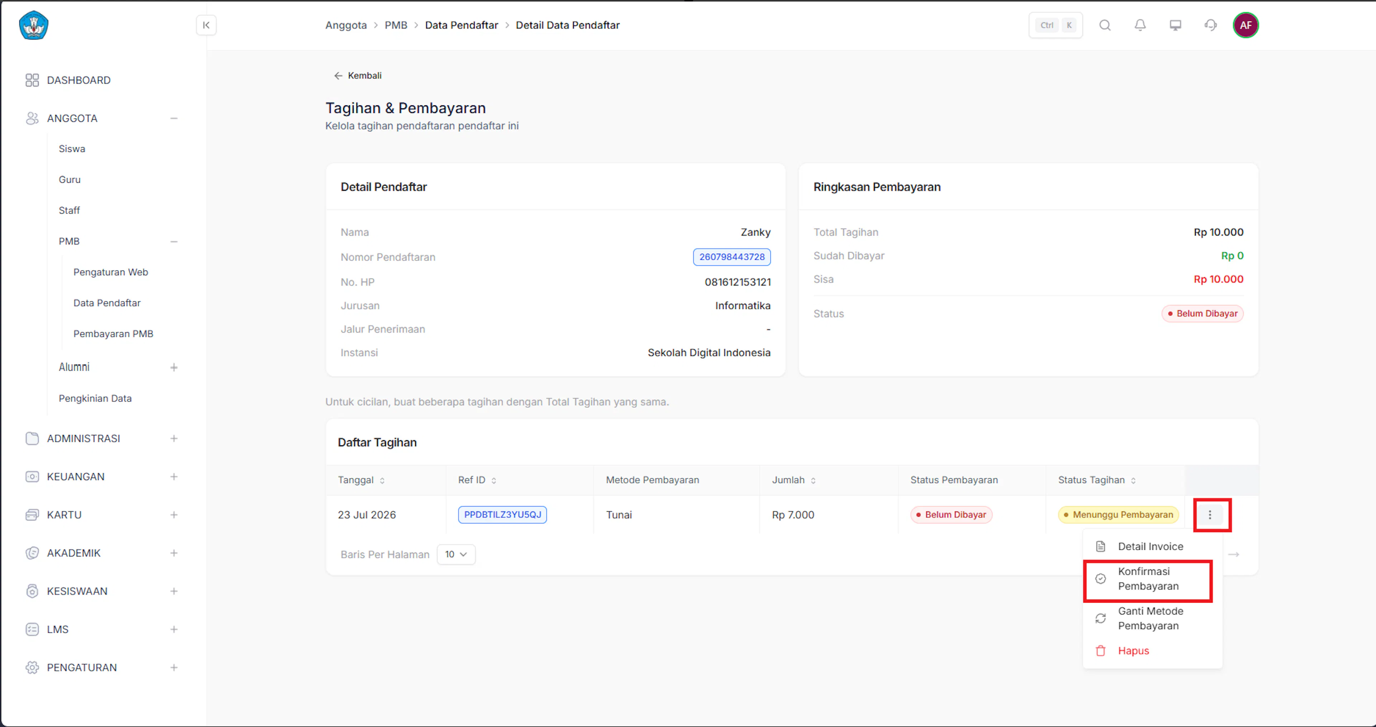The image size is (1376, 727).
Task: Click the next page arrow in pagination
Action: 1233,554
